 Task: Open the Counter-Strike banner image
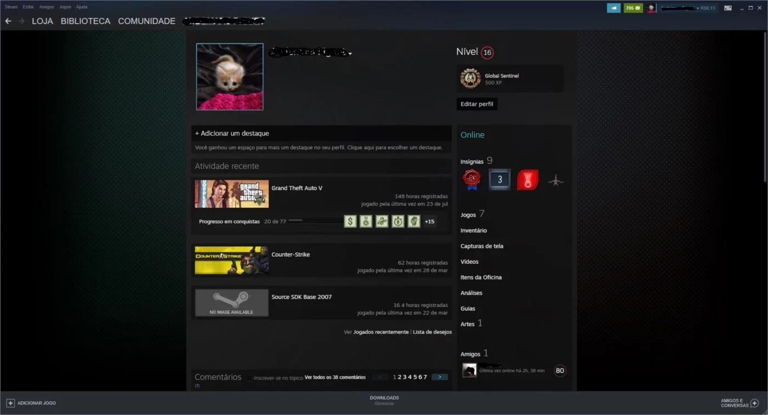(x=231, y=260)
